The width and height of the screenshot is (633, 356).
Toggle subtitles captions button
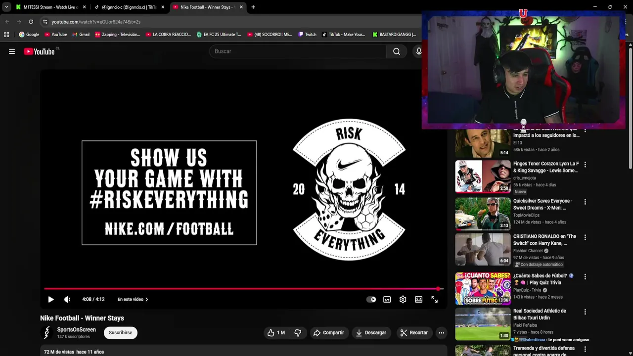[387, 299]
